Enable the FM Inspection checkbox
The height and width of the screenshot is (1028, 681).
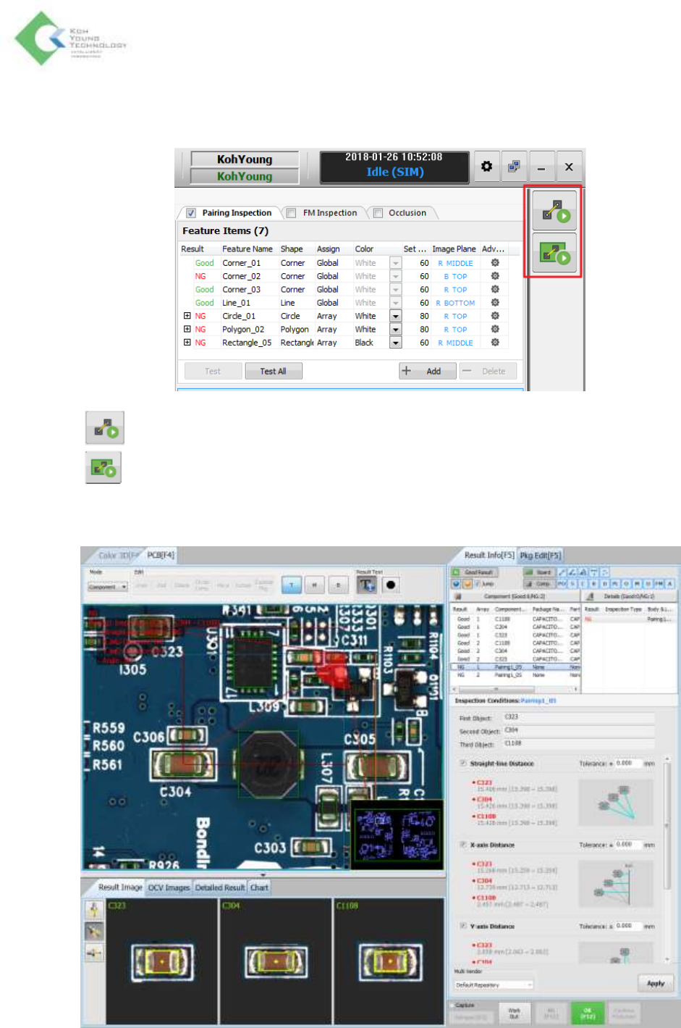pos(291,213)
